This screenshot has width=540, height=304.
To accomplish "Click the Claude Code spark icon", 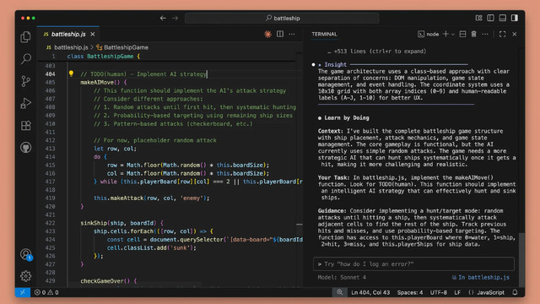I will tap(267, 34).
